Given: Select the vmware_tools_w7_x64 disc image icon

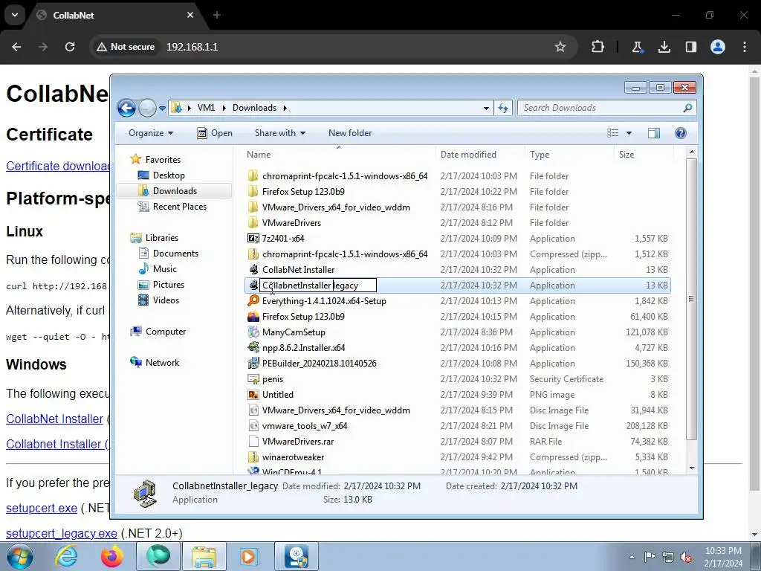Looking at the screenshot, I should pyautogui.click(x=253, y=426).
